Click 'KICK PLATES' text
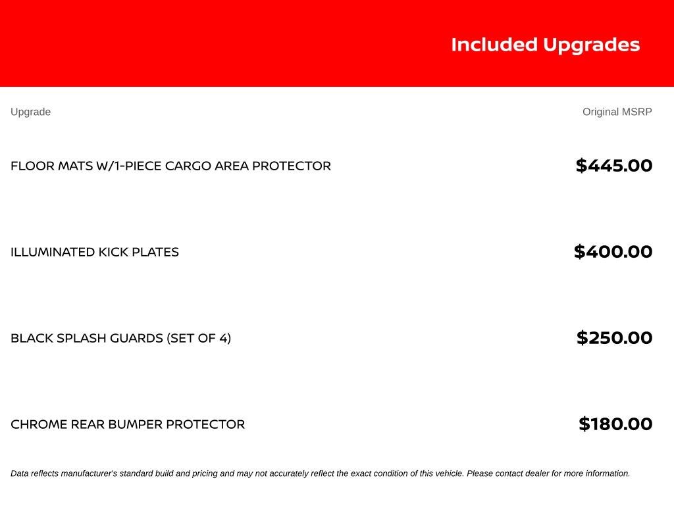The width and height of the screenshot is (674, 505). [x=139, y=252]
